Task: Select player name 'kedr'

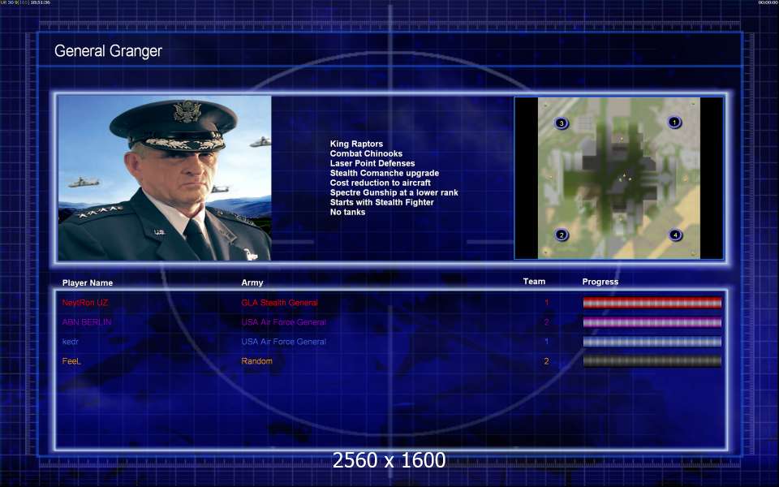Action: 70,342
